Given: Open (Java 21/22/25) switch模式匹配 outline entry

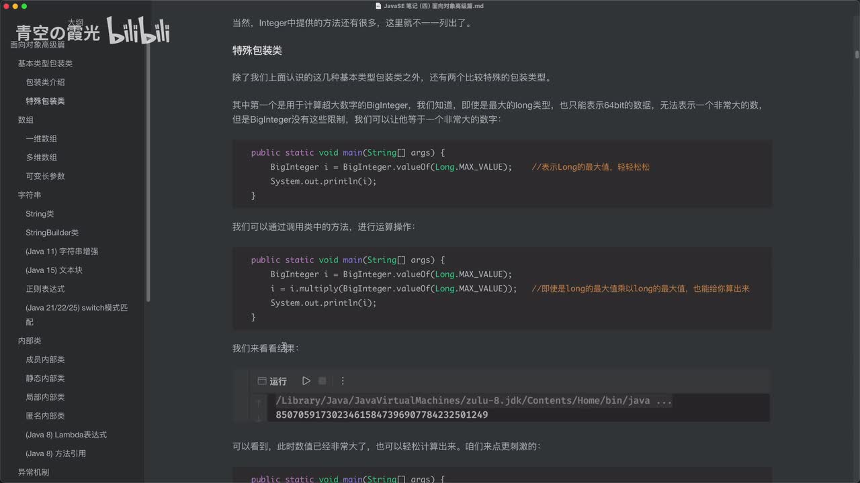Looking at the screenshot, I should [77, 315].
